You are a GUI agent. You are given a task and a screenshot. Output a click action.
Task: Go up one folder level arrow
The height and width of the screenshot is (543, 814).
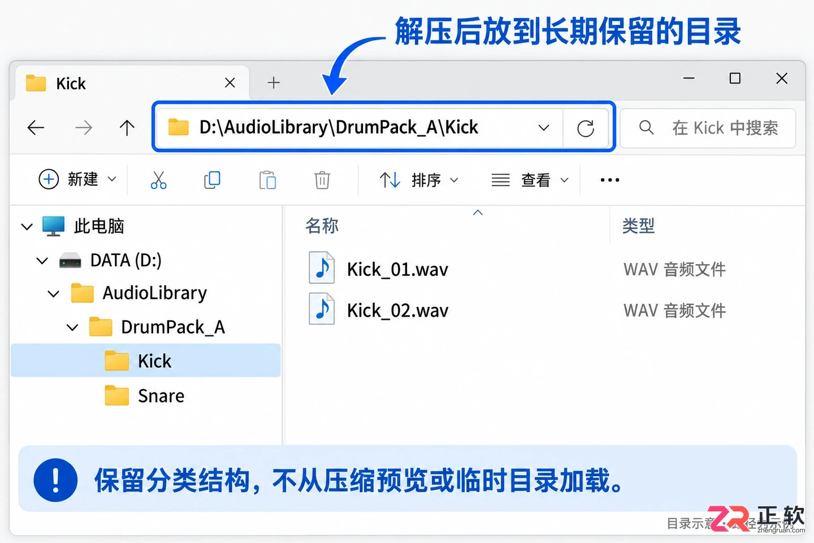(x=127, y=128)
